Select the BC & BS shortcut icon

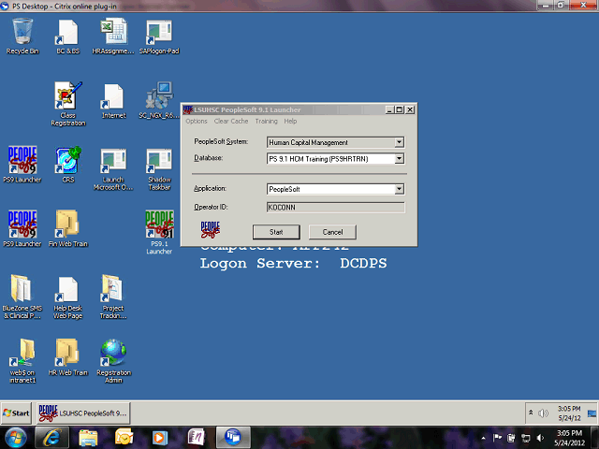pyautogui.click(x=68, y=36)
